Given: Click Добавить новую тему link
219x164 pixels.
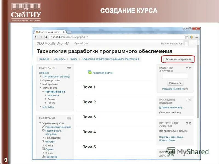Looking at the screenshot, I should (x=172, y=107).
